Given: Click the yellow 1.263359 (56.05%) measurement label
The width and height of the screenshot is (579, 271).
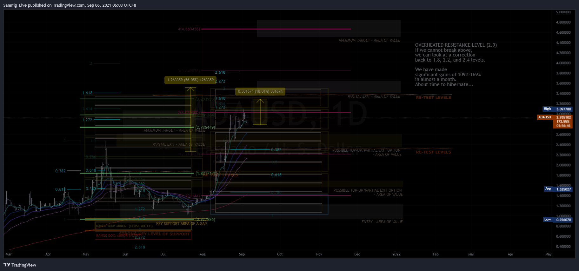Looking at the screenshot, I should point(190,80).
